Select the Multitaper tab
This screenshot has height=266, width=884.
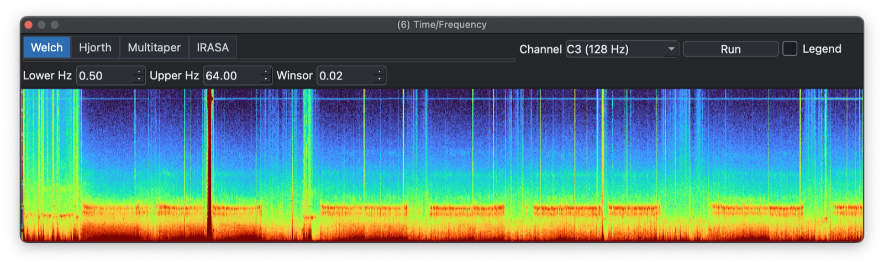click(x=154, y=47)
